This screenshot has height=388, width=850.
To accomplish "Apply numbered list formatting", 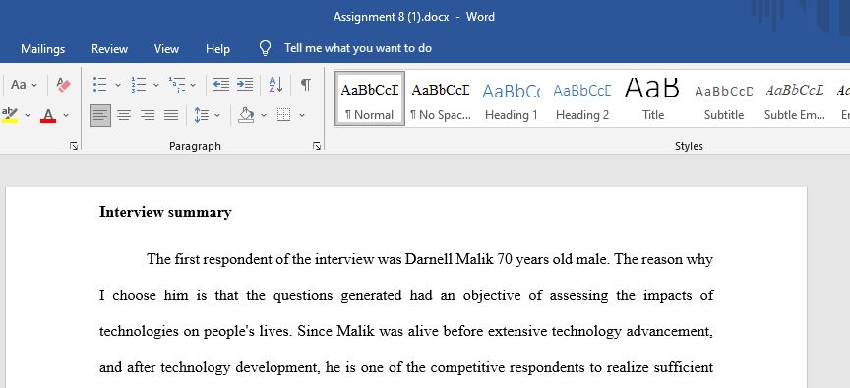I will click(x=139, y=85).
